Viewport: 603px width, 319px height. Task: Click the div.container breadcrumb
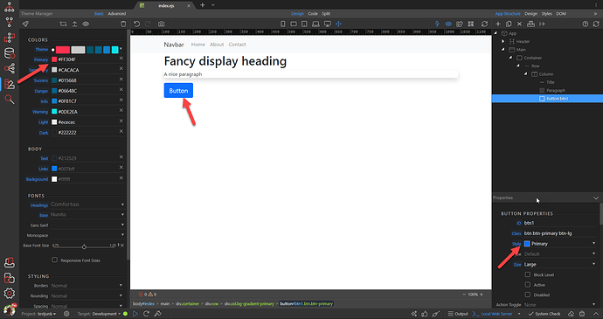coord(187,303)
